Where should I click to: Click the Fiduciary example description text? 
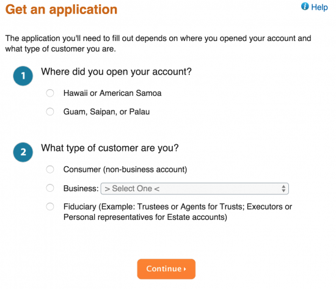pos(178,212)
